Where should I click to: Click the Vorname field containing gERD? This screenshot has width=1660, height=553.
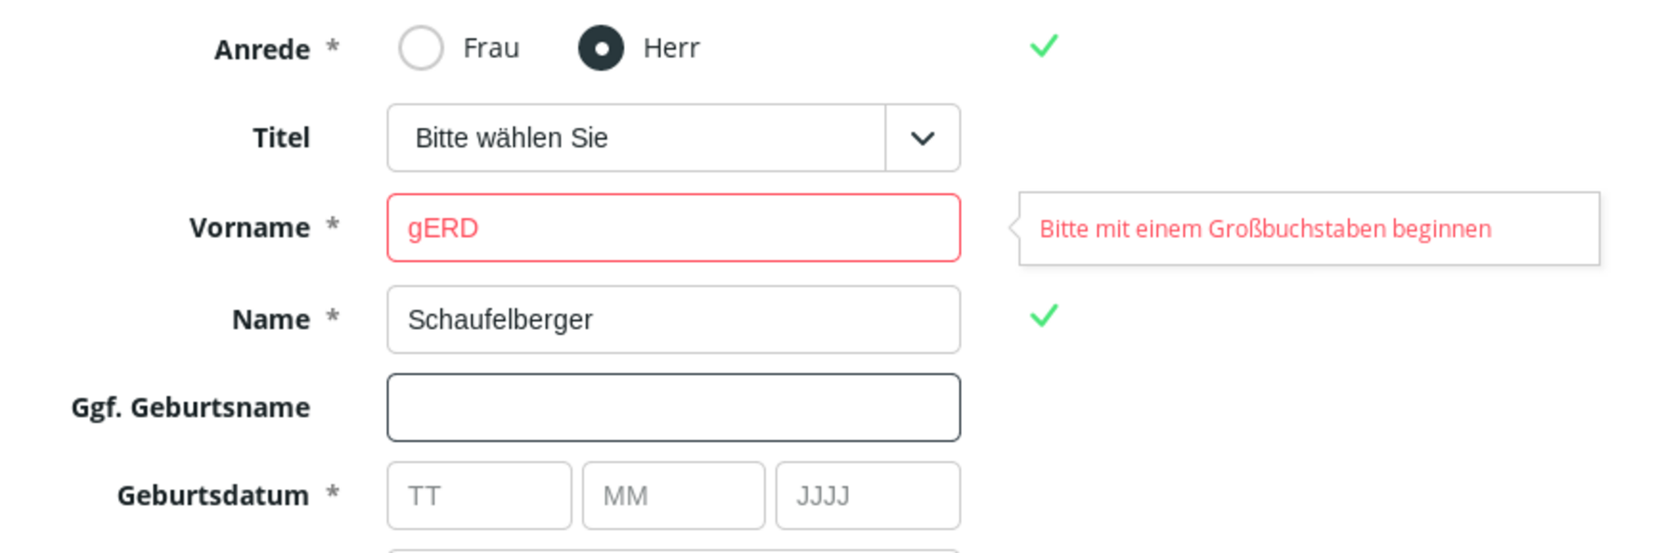673,228
